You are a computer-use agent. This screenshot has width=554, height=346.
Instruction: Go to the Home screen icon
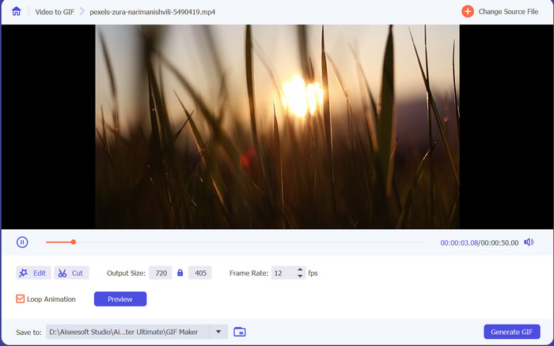coord(16,12)
